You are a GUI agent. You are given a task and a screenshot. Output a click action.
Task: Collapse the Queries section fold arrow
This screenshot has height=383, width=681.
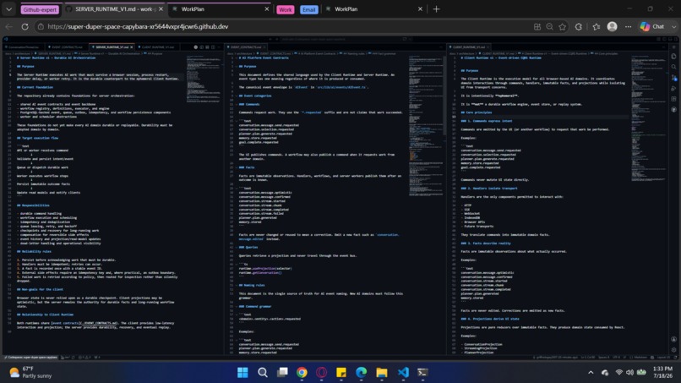coord(236,248)
